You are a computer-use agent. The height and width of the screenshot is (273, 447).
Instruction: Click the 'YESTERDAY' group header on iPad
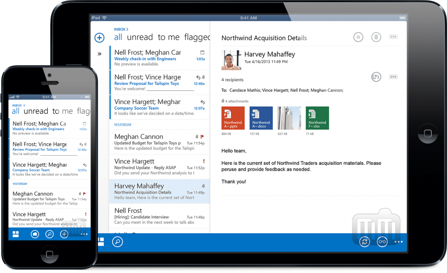pyautogui.click(x=123, y=125)
